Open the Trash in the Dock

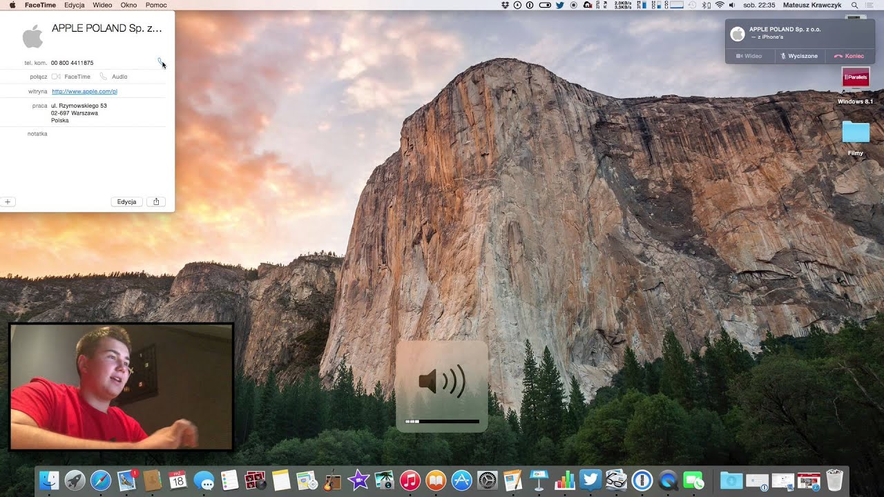[835, 480]
